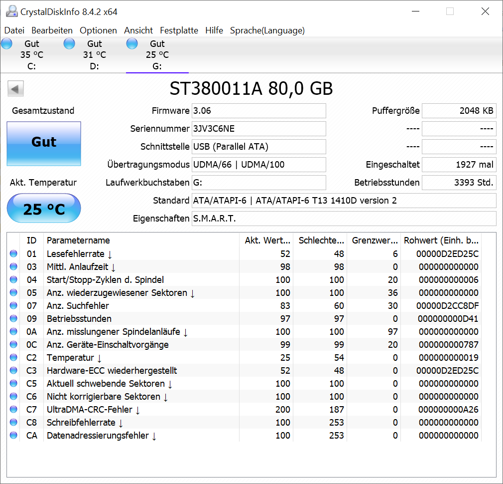Click status dot for ID 09 Betriebsstunden
The height and width of the screenshot is (484, 503).
(x=13, y=318)
